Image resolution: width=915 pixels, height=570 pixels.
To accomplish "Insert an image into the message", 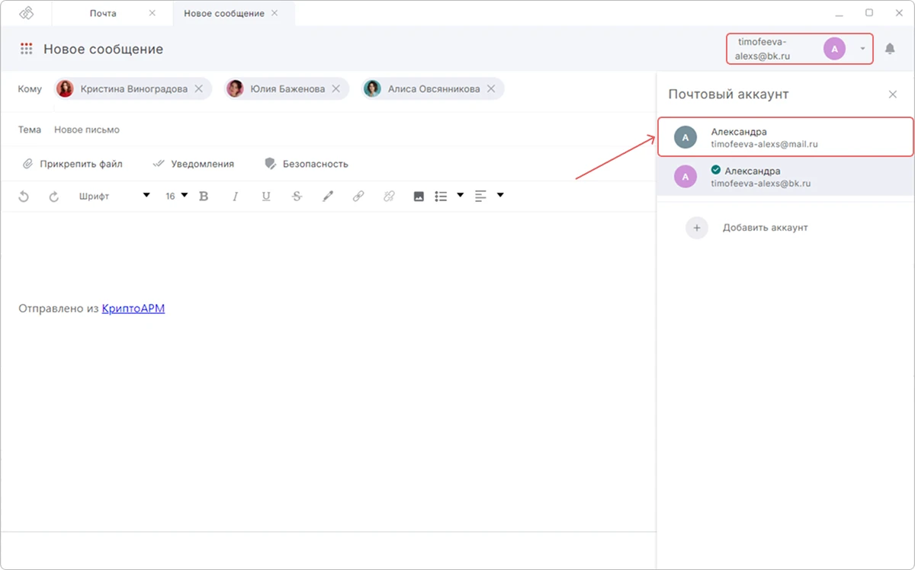I will point(419,197).
